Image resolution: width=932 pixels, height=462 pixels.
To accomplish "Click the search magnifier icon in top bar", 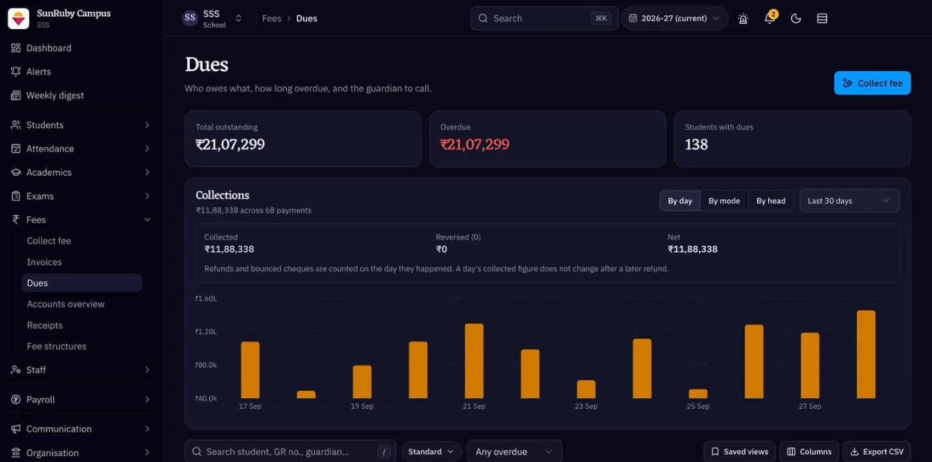I will click(x=483, y=19).
